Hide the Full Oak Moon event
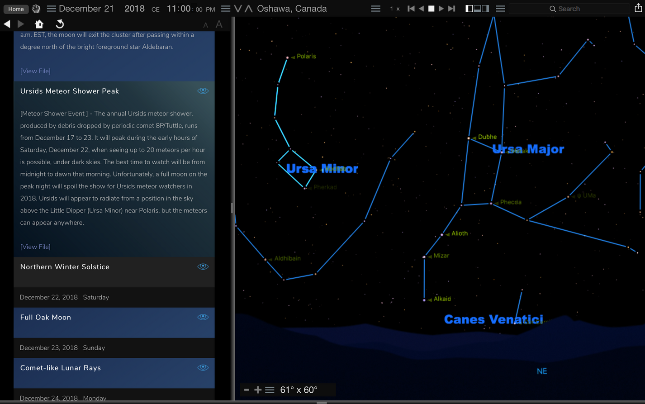 203,317
